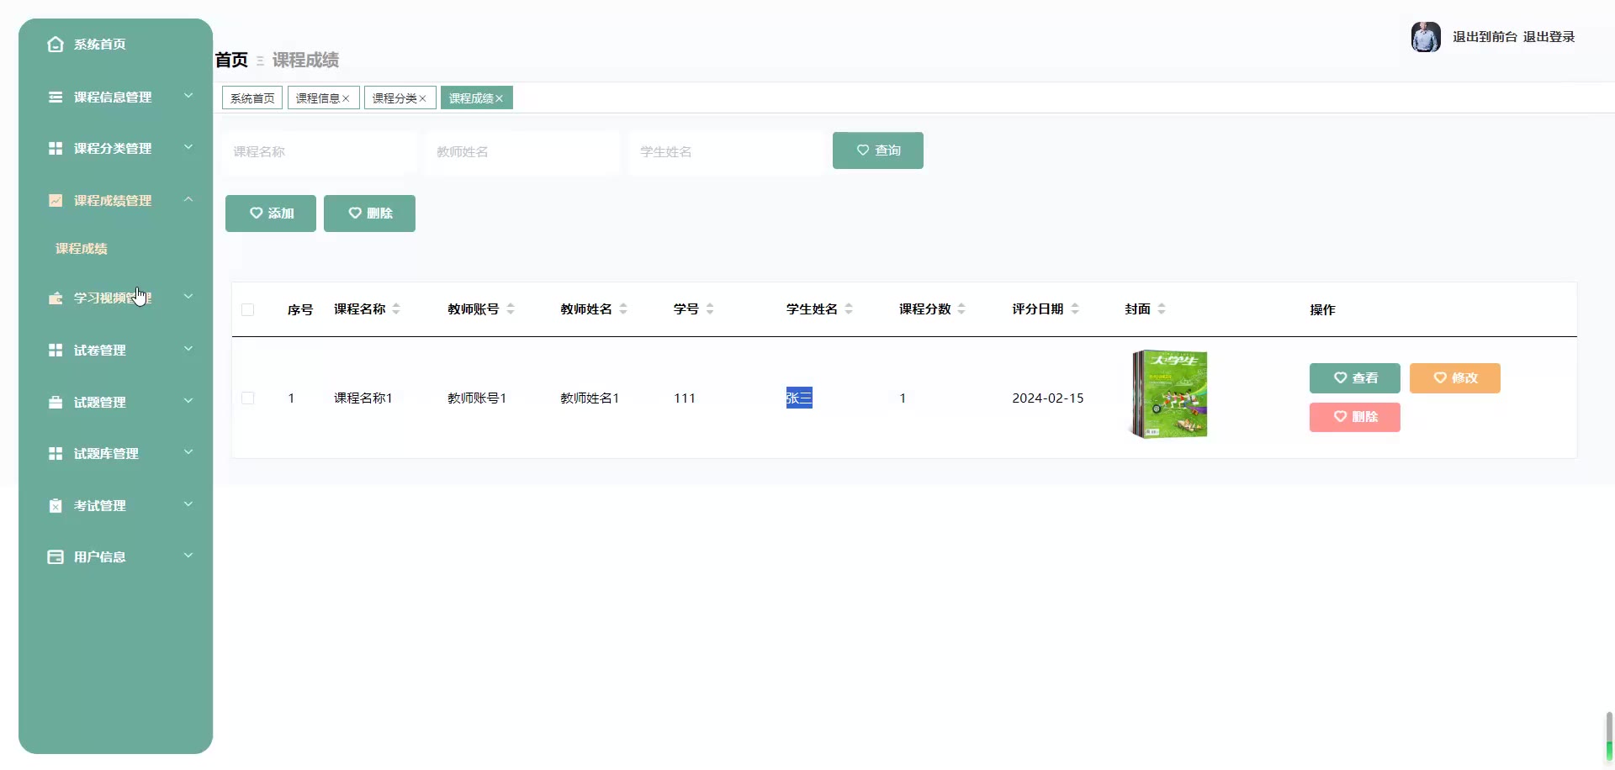1615x770 pixels.
Task: Toggle the select-all checkbox in table header
Action: click(247, 309)
